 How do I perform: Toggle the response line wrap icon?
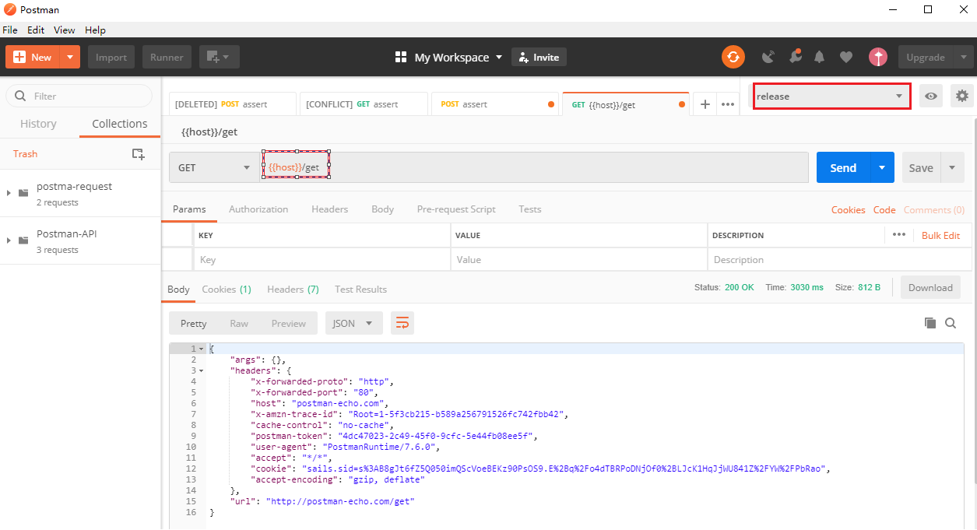402,323
